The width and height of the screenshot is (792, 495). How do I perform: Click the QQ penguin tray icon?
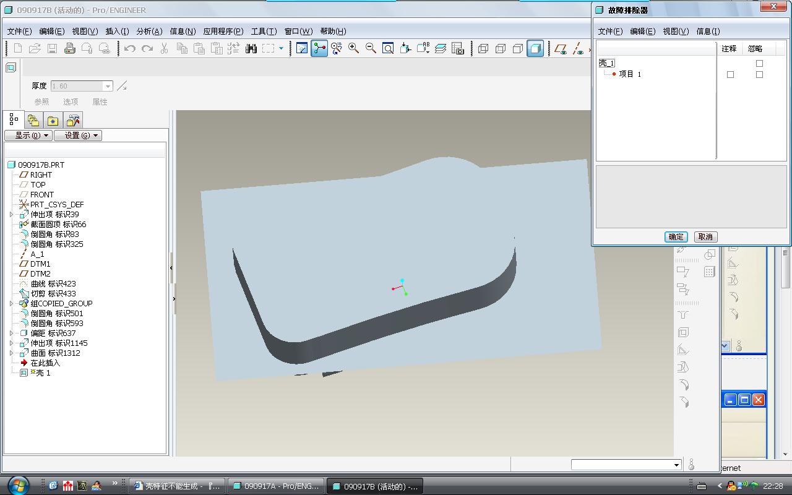coord(732,486)
